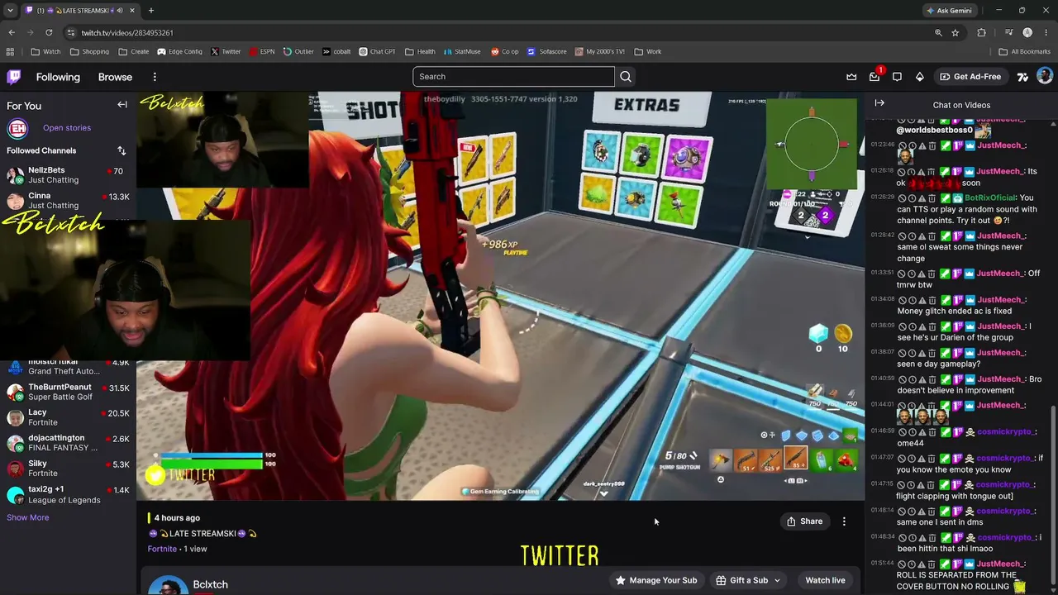Screen dimensions: 1058x595
Task: Click the Share button
Action: point(804,521)
